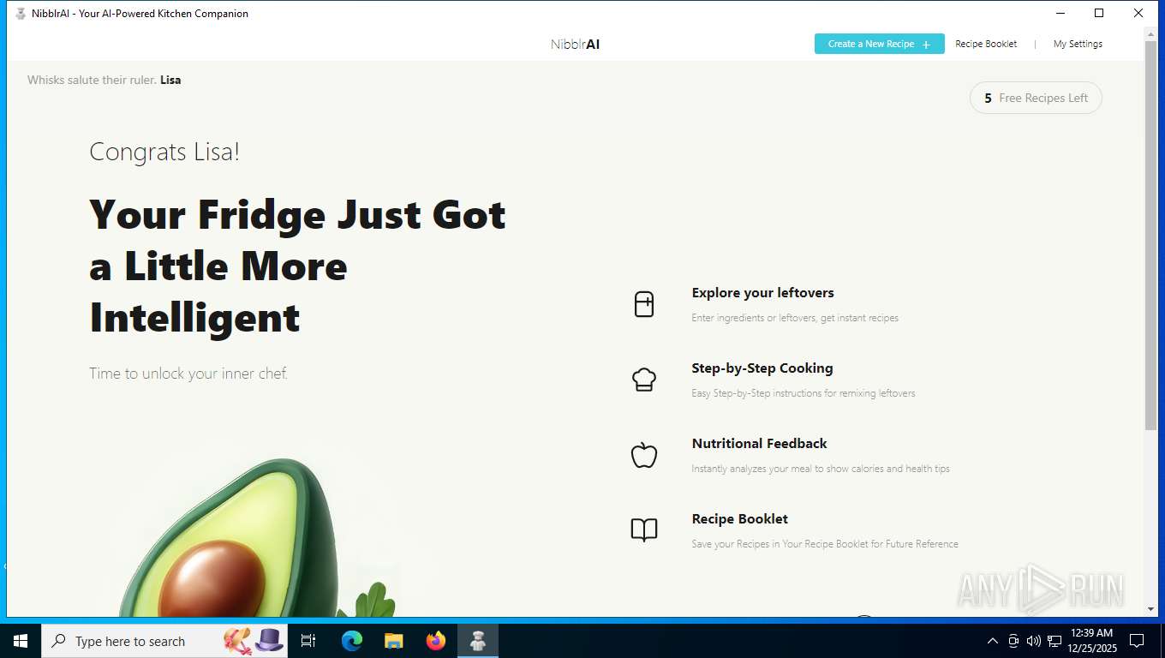1165x658 pixels.
Task: Click the scroll up arrow of the scrollbar
Action: coord(1150,33)
